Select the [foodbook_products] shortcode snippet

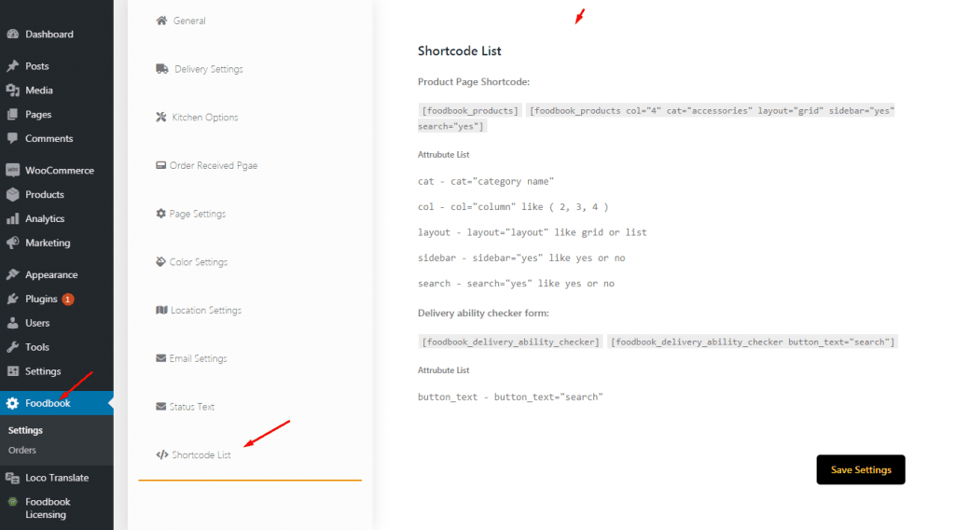pyautogui.click(x=470, y=110)
